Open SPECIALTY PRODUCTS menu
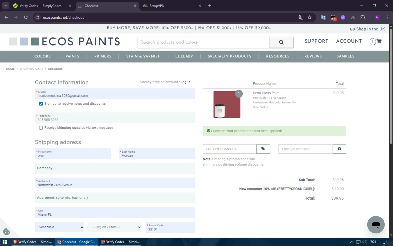The height and width of the screenshot is (246, 393). (230, 56)
